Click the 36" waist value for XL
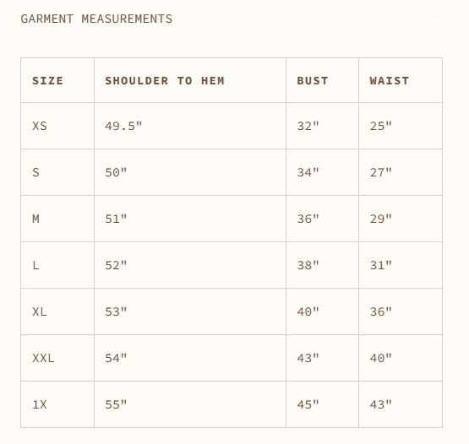The width and height of the screenshot is (469, 444). pyautogui.click(x=381, y=311)
